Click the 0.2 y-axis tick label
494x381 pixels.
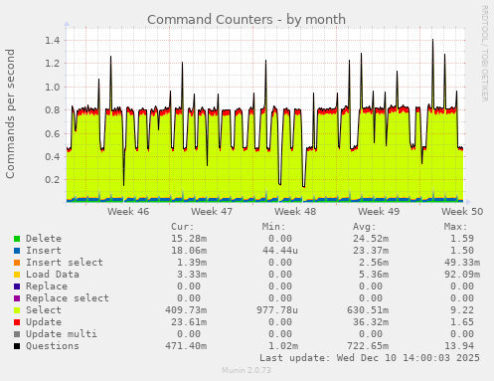[x=53, y=180]
